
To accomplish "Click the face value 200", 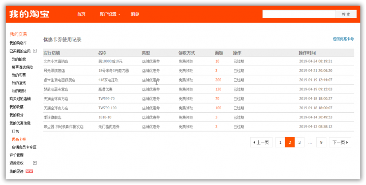I will [x=218, y=80].
